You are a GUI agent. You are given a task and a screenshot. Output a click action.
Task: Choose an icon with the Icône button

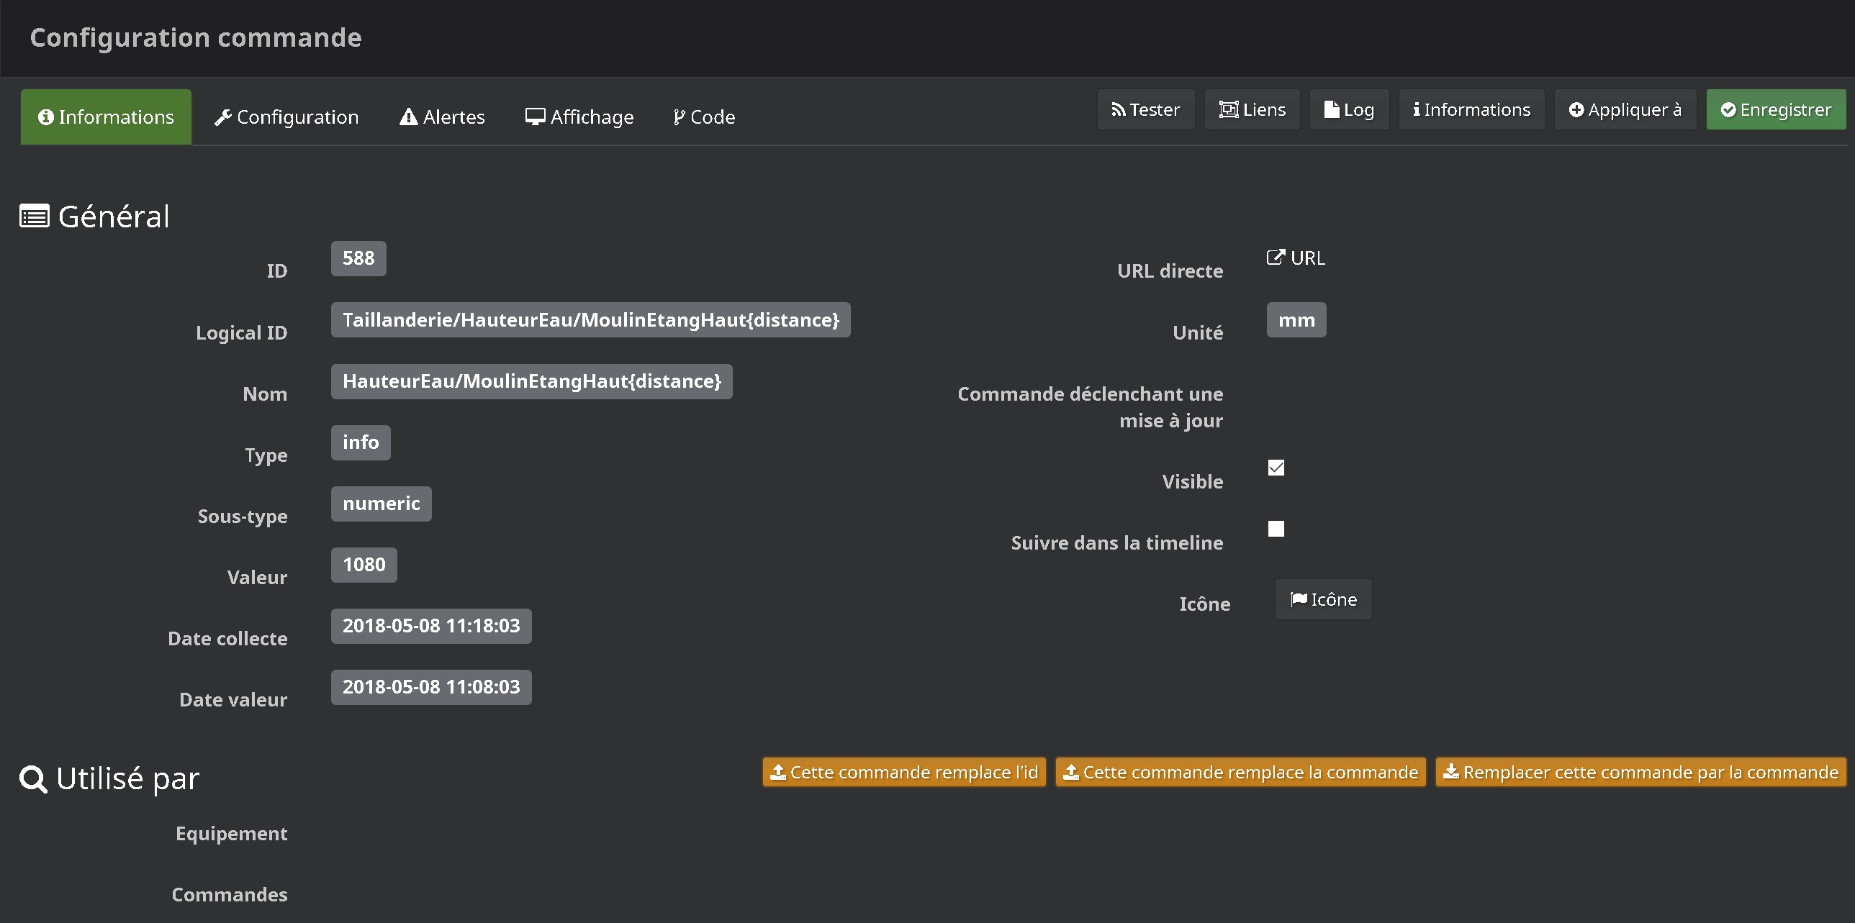click(1324, 599)
